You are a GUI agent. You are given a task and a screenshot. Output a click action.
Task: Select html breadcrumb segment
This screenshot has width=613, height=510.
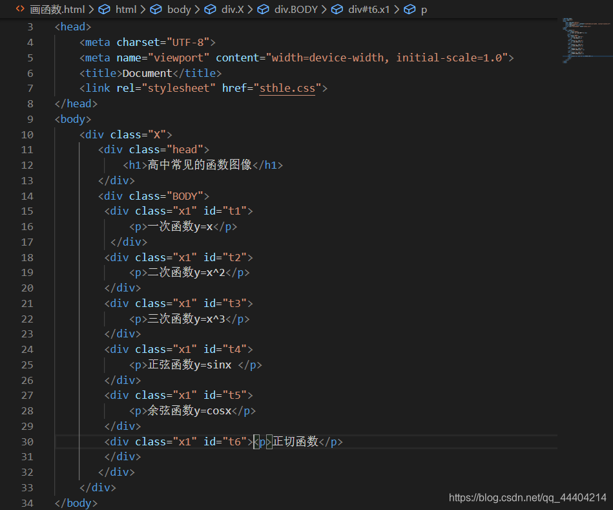(x=126, y=9)
